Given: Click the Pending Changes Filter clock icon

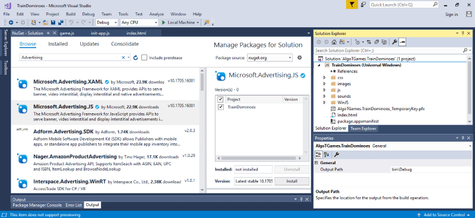Looking at the screenshot, I should pyautogui.click(x=357, y=42).
